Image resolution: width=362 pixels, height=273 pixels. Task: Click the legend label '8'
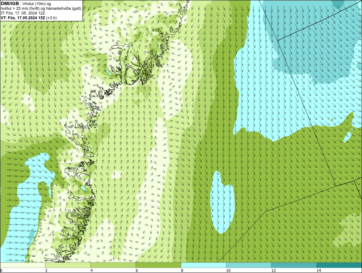[x=182, y=270]
